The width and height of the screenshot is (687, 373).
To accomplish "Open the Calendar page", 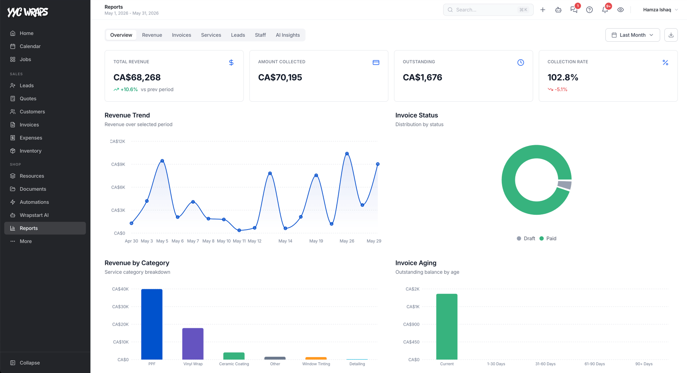I will (45, 46).
